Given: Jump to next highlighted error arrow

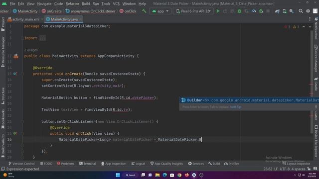Looking at the screenshot, I should pyautogui.click(x=310, y=27).
